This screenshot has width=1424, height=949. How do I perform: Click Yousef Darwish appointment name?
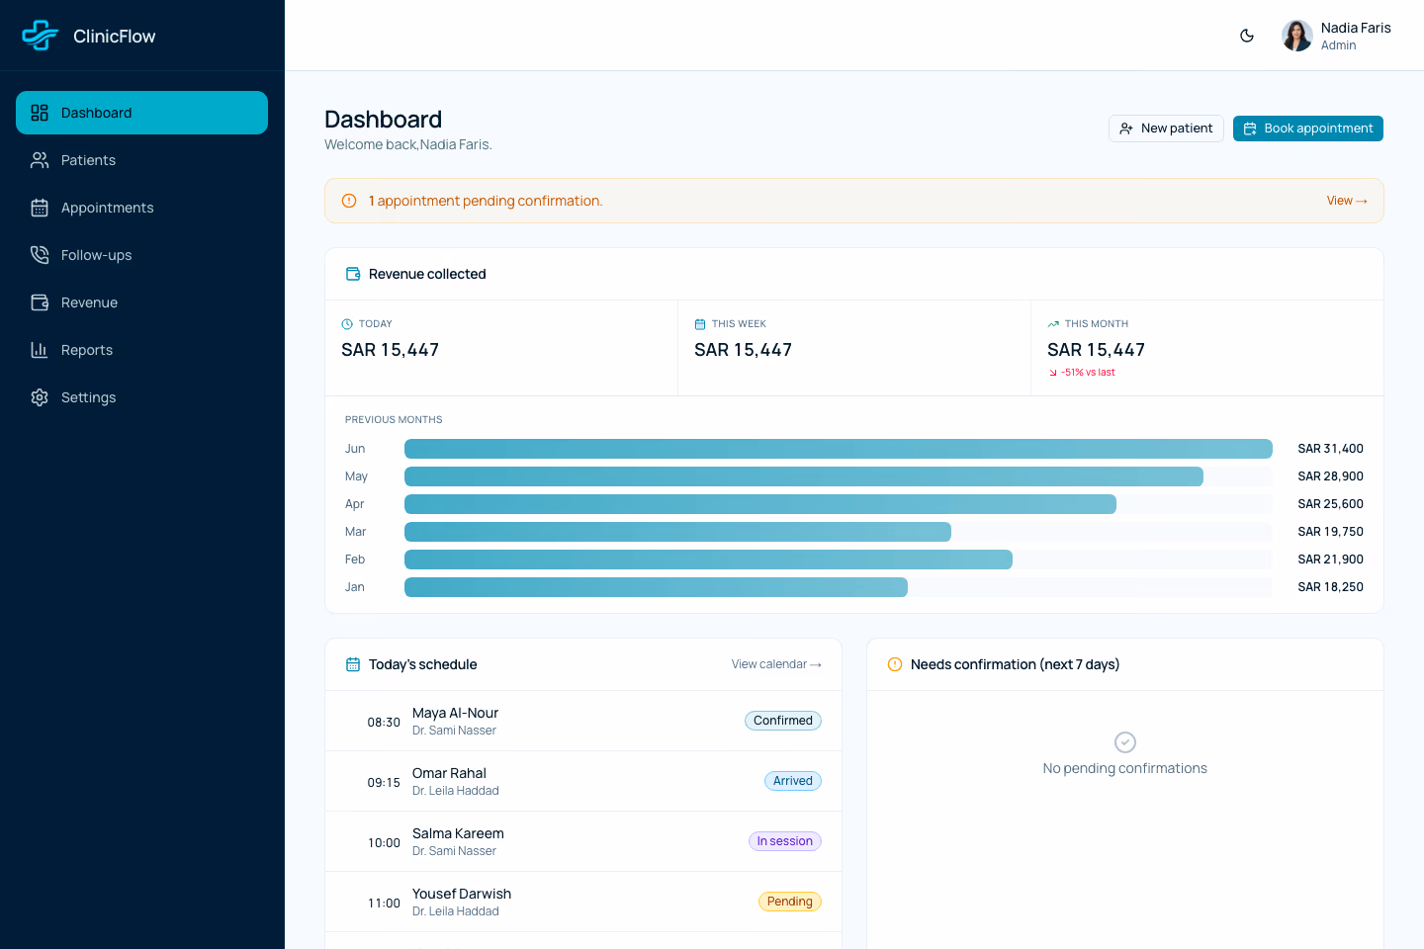pos(462,894)
